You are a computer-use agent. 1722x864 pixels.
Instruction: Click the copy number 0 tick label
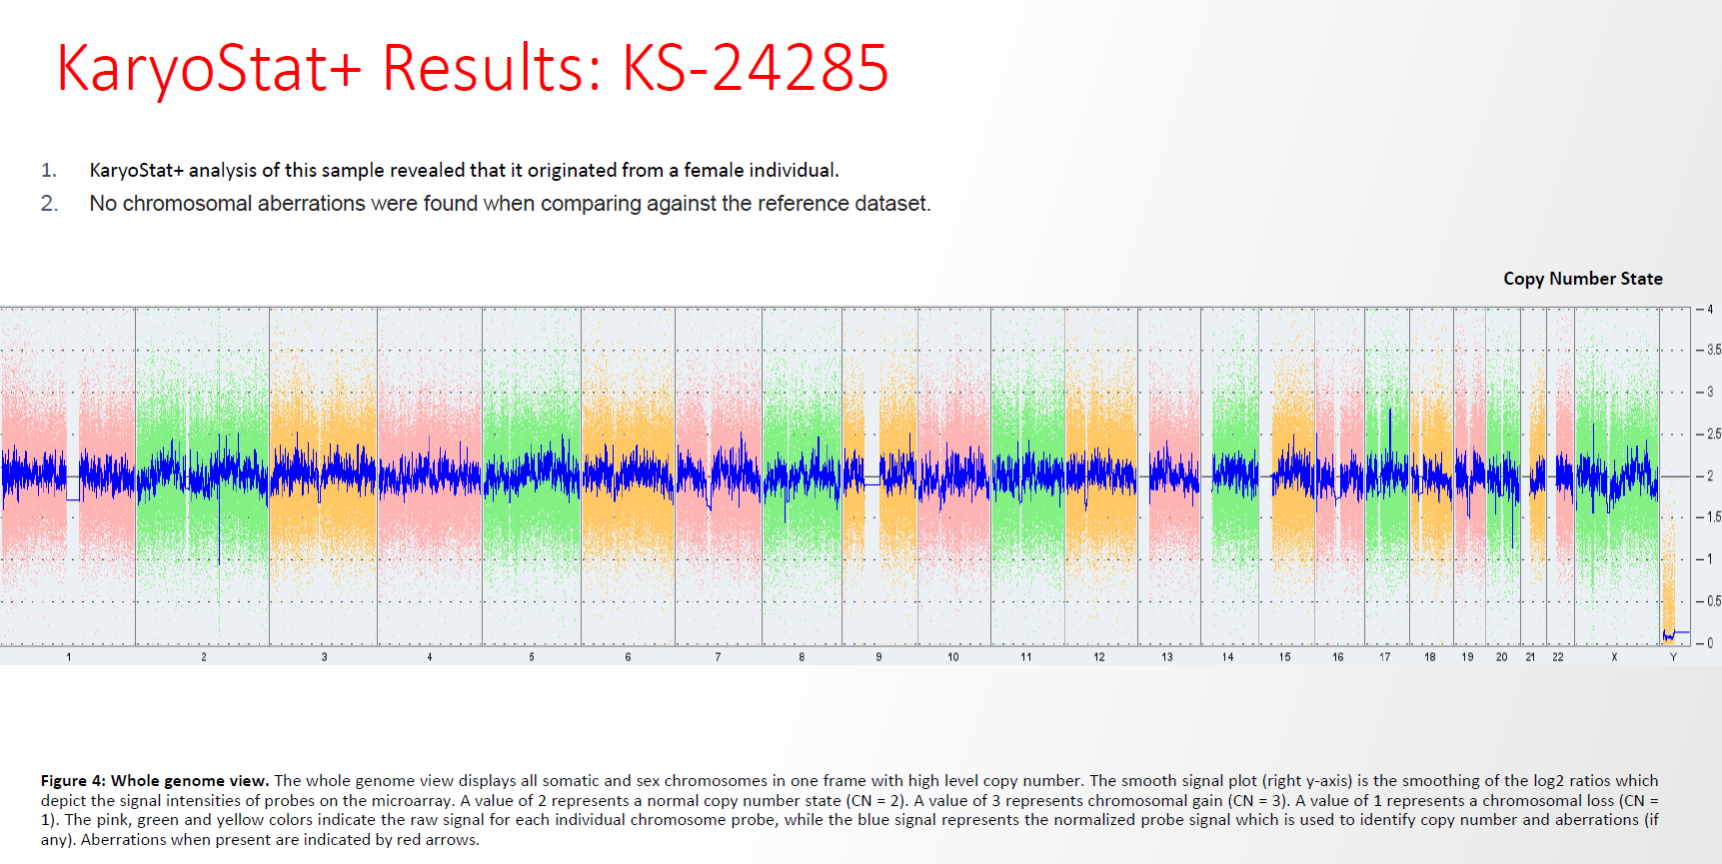click(1709, 643)
